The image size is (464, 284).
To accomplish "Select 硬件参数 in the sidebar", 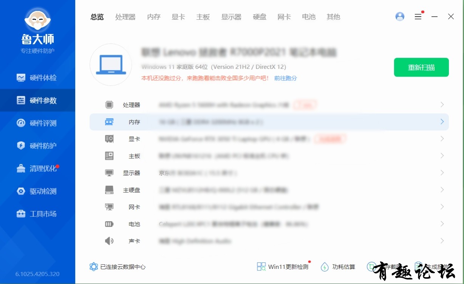I will click(37, 100).
